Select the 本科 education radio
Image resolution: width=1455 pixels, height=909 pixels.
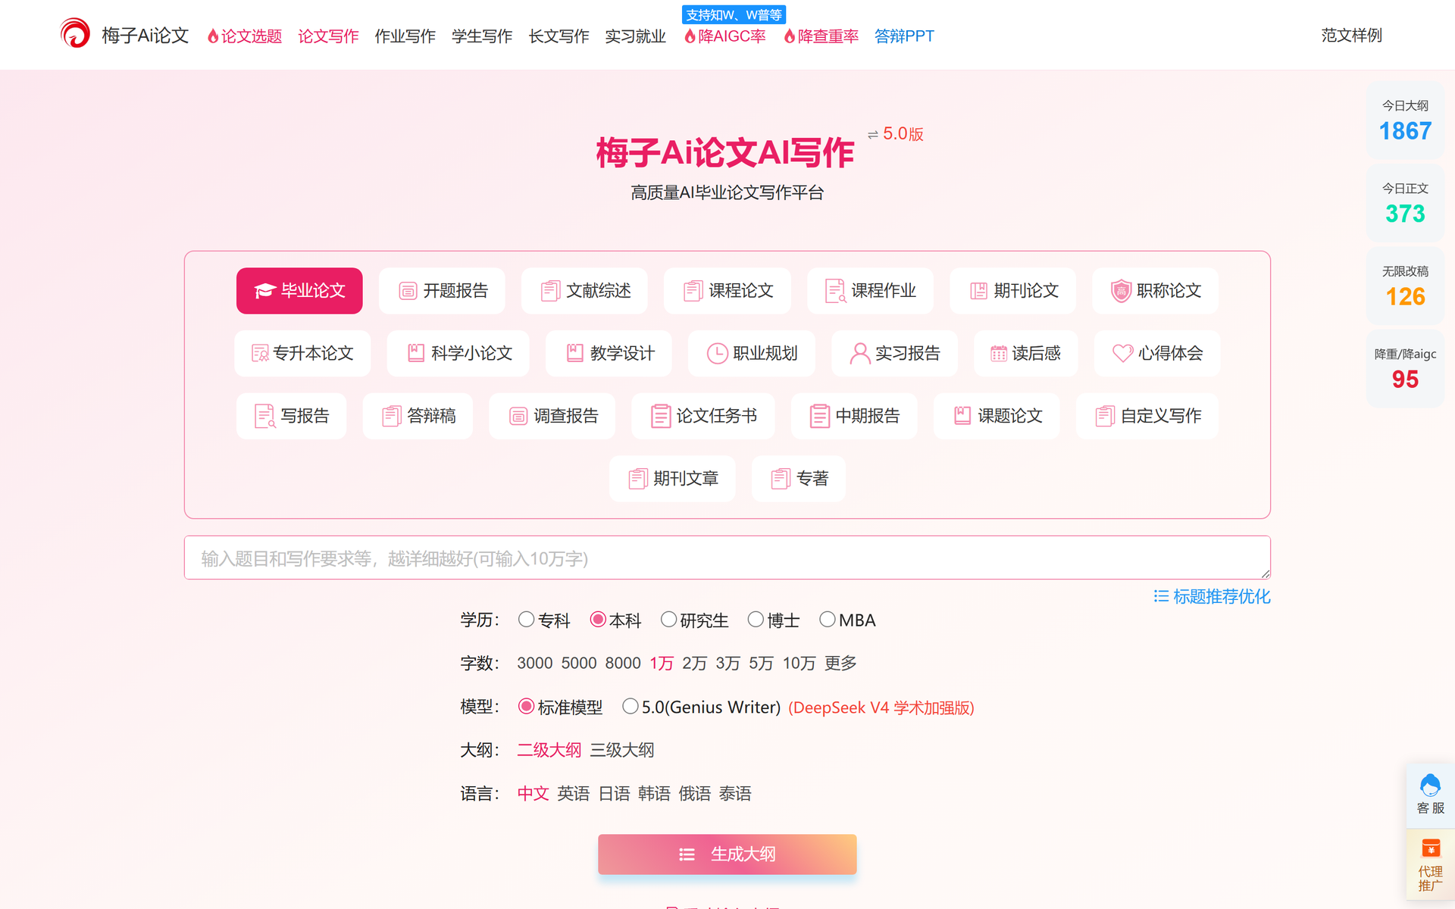pyautogui.click(x=598, y=620)
